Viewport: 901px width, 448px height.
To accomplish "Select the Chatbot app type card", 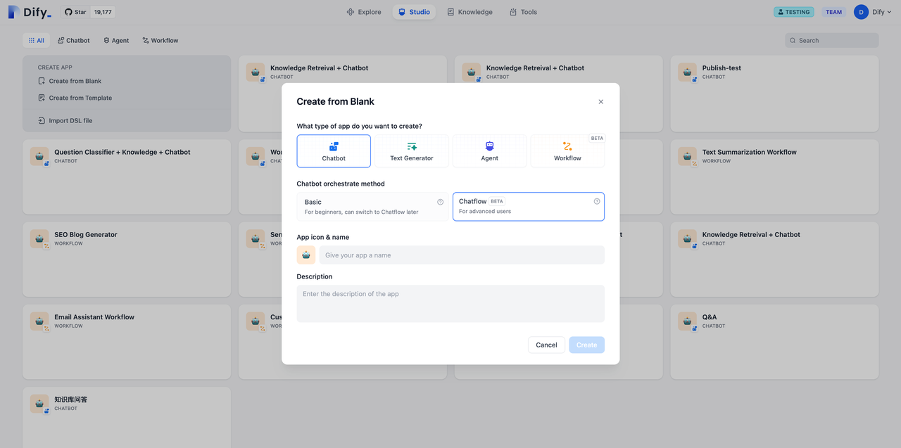I will [x=334, y=151].
